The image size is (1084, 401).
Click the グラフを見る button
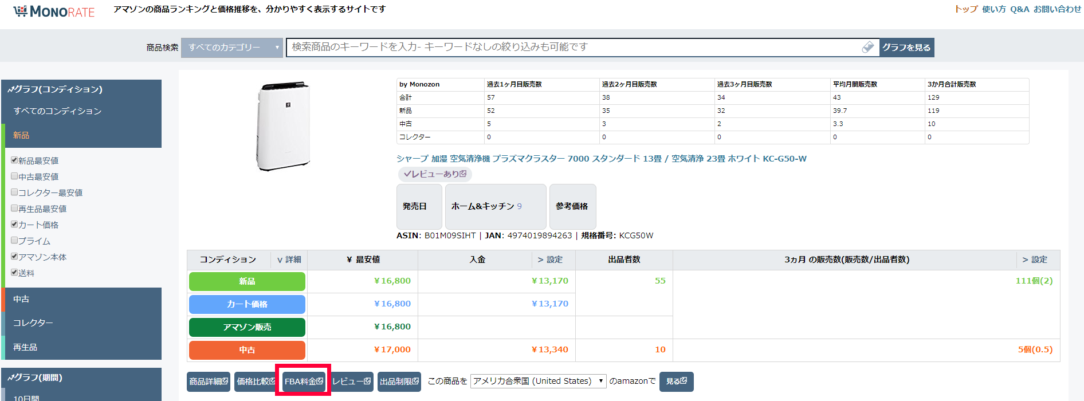click(906, 48)
